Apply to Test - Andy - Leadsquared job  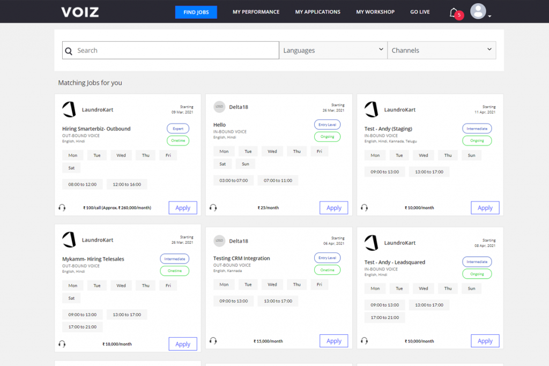[485, 341]
